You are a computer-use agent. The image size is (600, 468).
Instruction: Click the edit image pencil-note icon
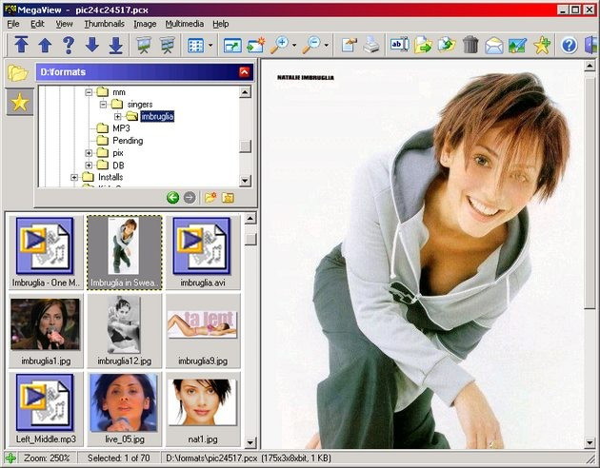coord(349,45)
